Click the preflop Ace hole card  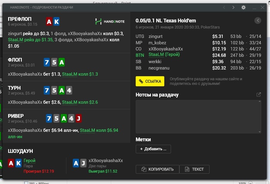tap(49, 22)
